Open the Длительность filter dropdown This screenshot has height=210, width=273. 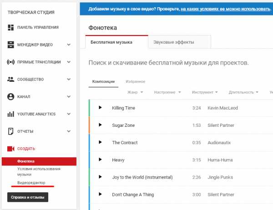(x=243, y=92)
